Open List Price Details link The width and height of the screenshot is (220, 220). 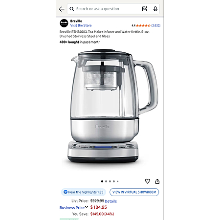coord(111,201)
